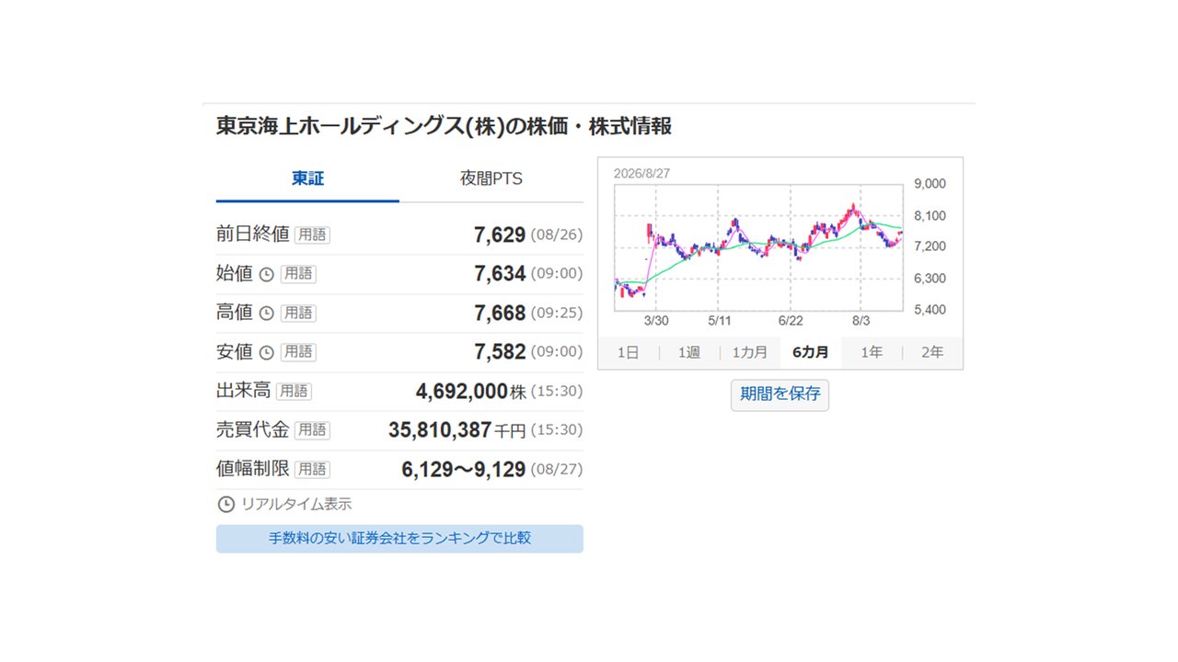Click the 期間を保存 button
Screen dimensions: 1178x662
780,394
